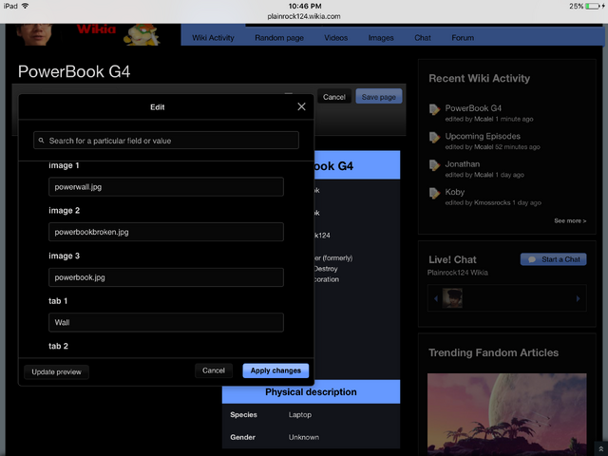
Task: Open Wiki Activity in navigation bar
Action: point(213,38)
